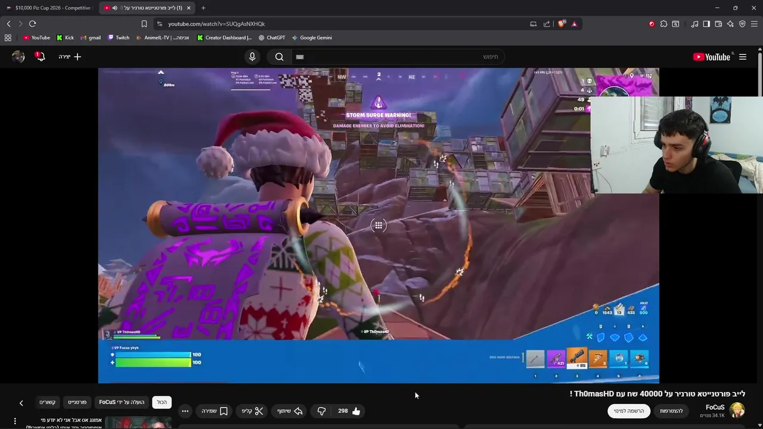The width and height of the screenshot is (763, 429).
Task: Start voice search with microphone icon
Action: [252, 57]
